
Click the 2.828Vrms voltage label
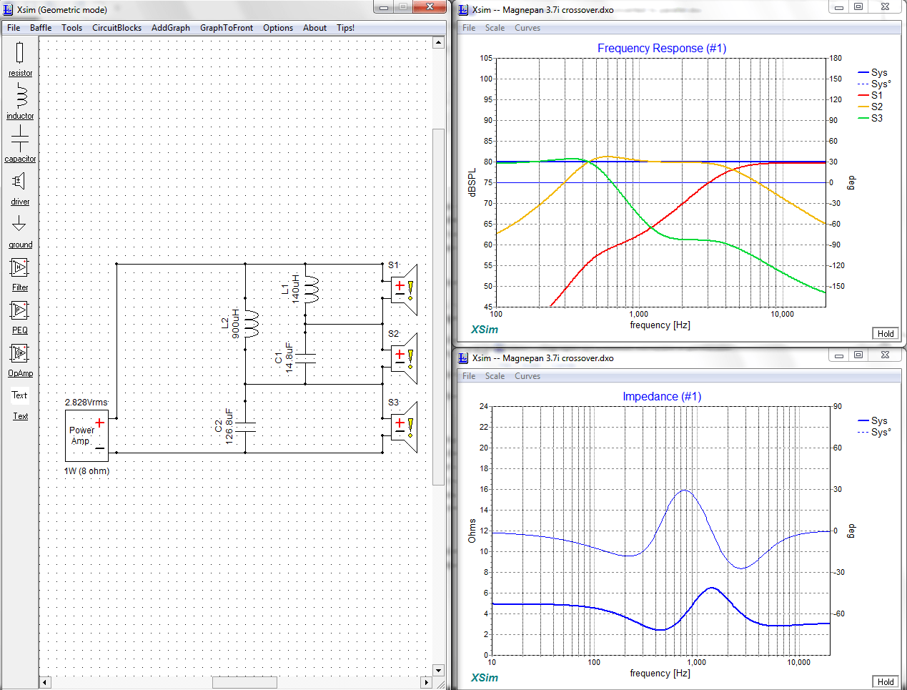pyautogui.click(x=86, y=403)
